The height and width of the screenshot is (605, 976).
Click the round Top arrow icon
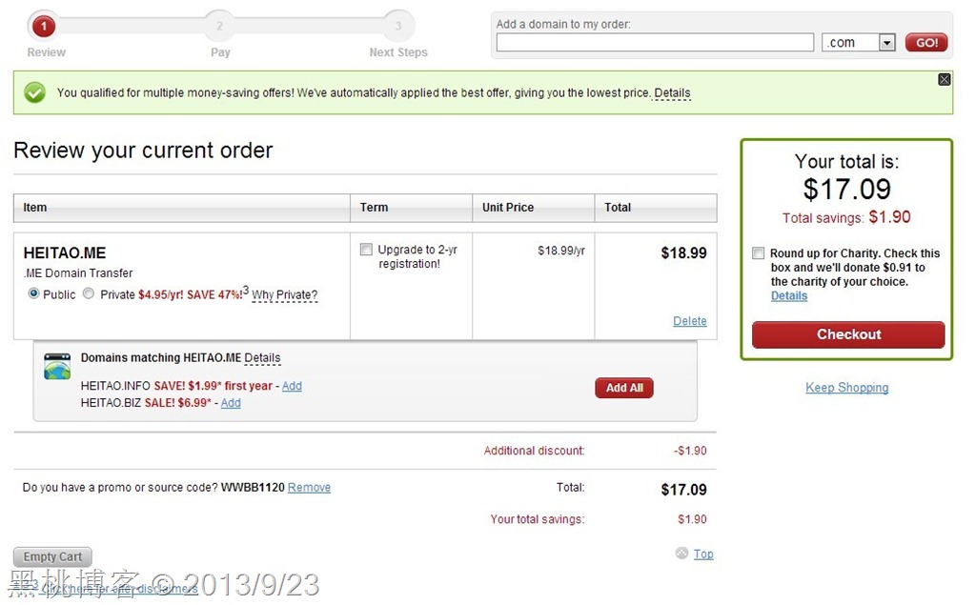click(681, 553)
